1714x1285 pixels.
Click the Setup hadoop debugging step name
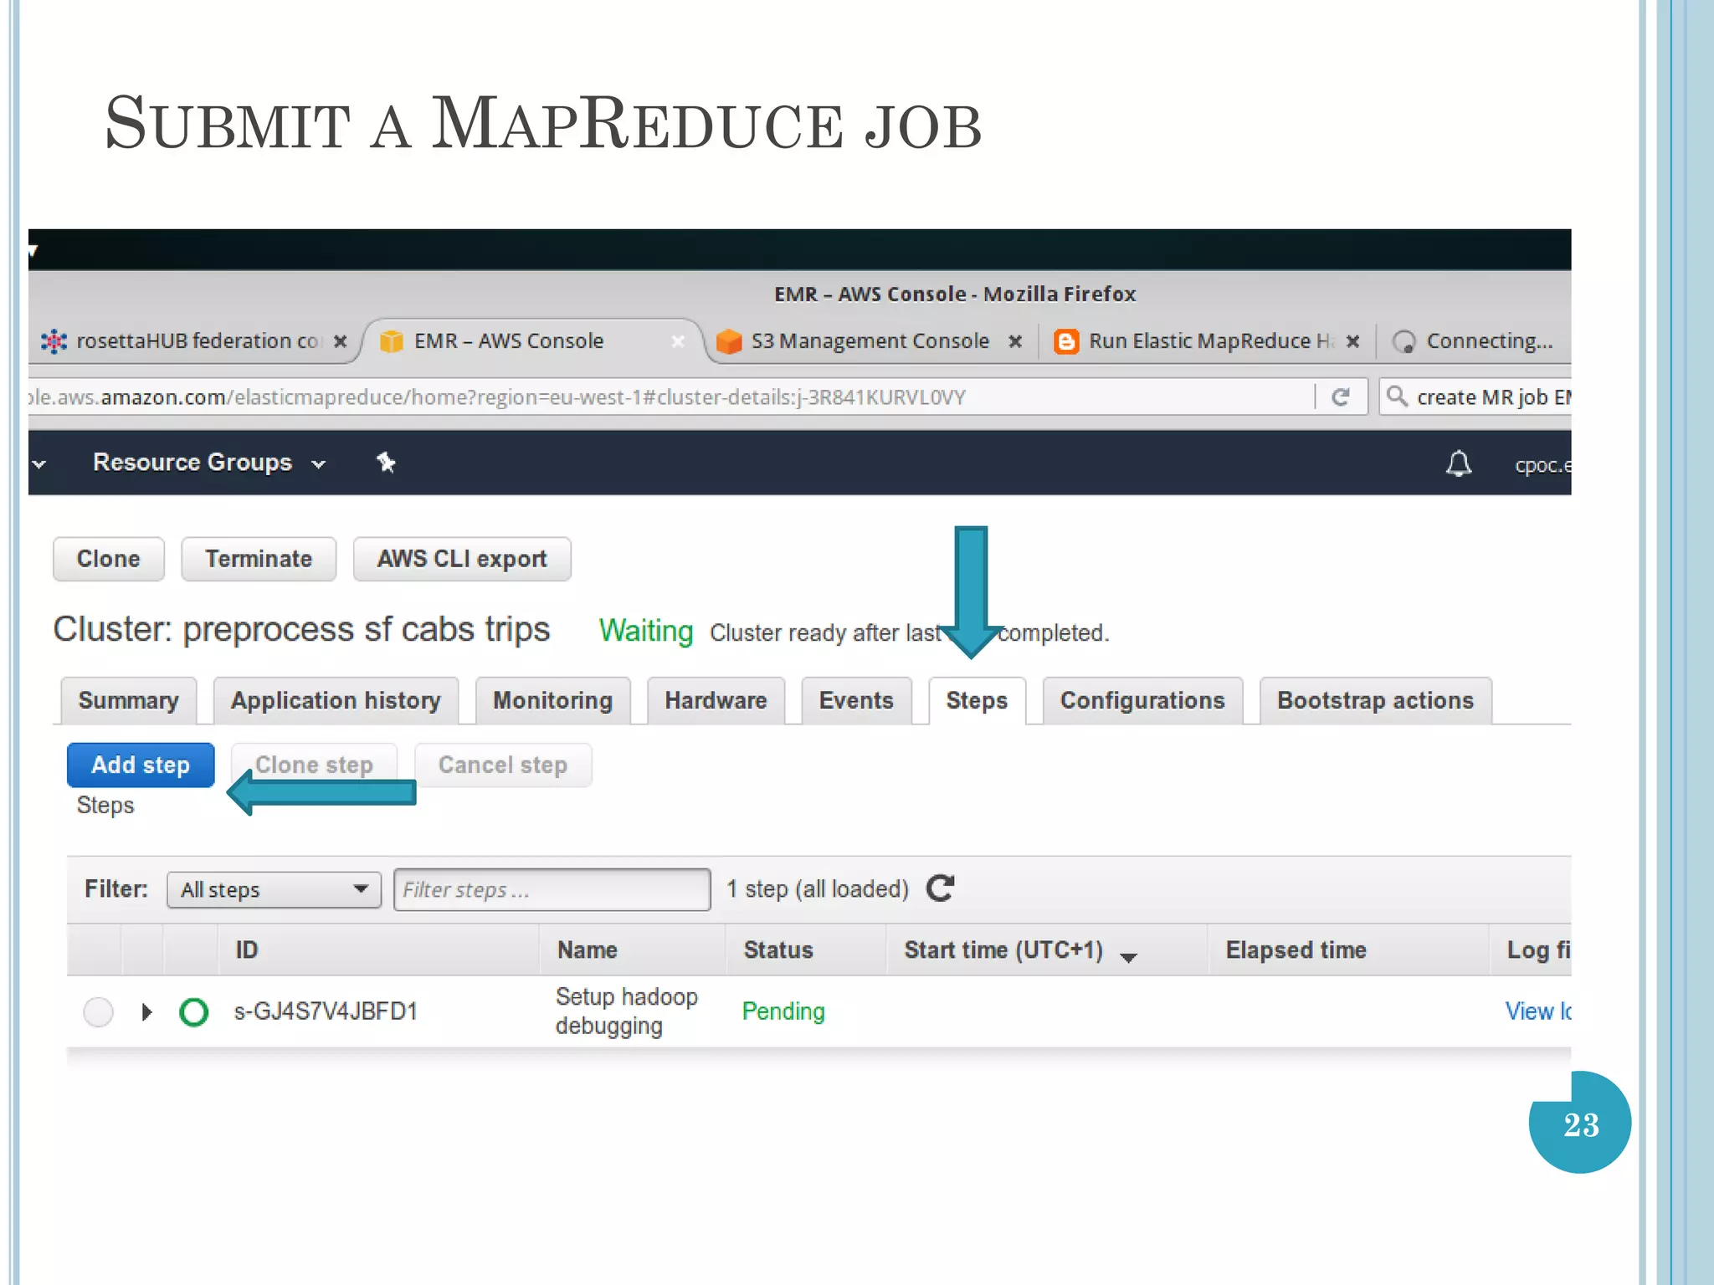click(x=627, y=1011)
